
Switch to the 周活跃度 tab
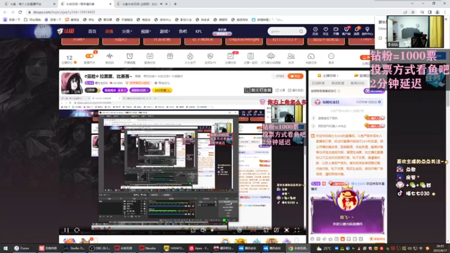point(337,83)
